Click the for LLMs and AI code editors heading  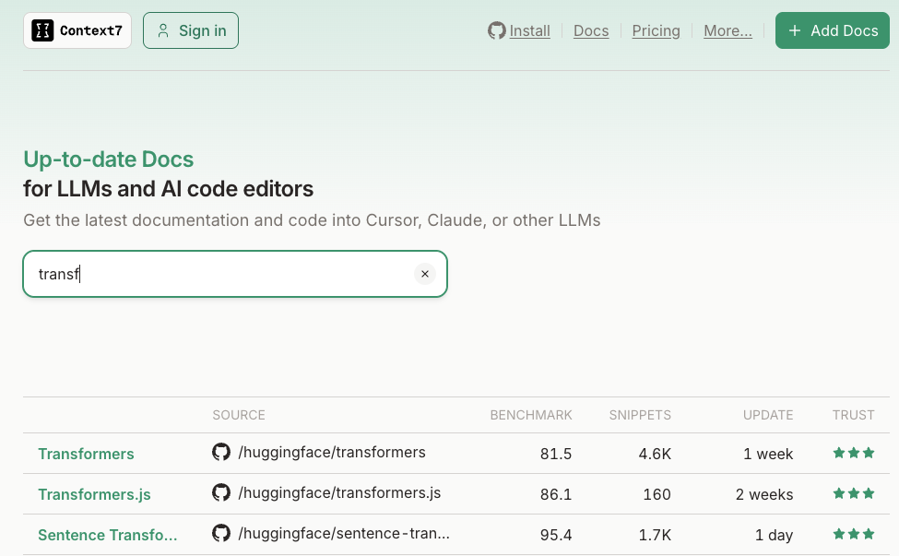click(x=168, y=189)
